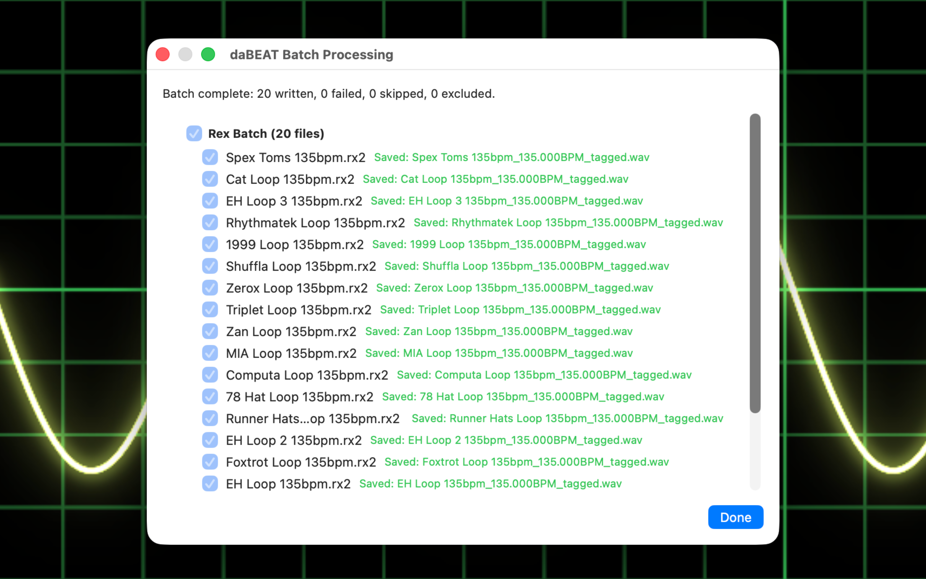
Task: Toggle checkbox for Computa Loop 135bpm.rx2
Action: [210, 375]
